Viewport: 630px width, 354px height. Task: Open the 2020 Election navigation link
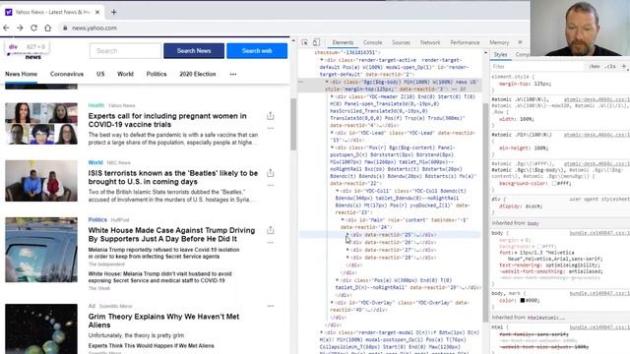click(x=198, y=75)
